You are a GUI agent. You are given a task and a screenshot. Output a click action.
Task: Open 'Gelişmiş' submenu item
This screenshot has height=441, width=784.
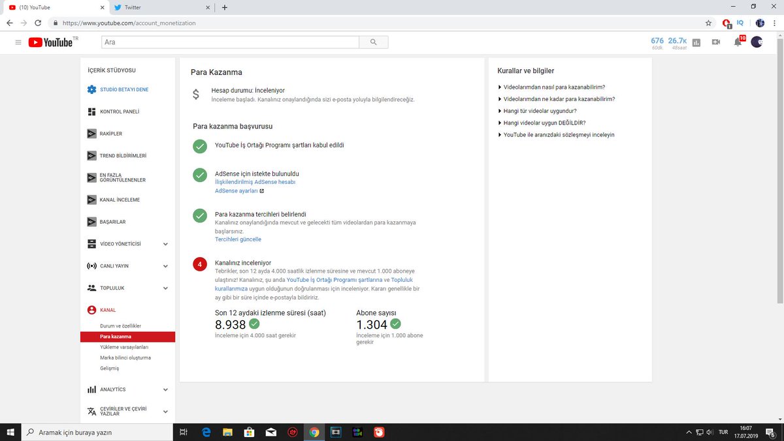[x=109, y=368]
